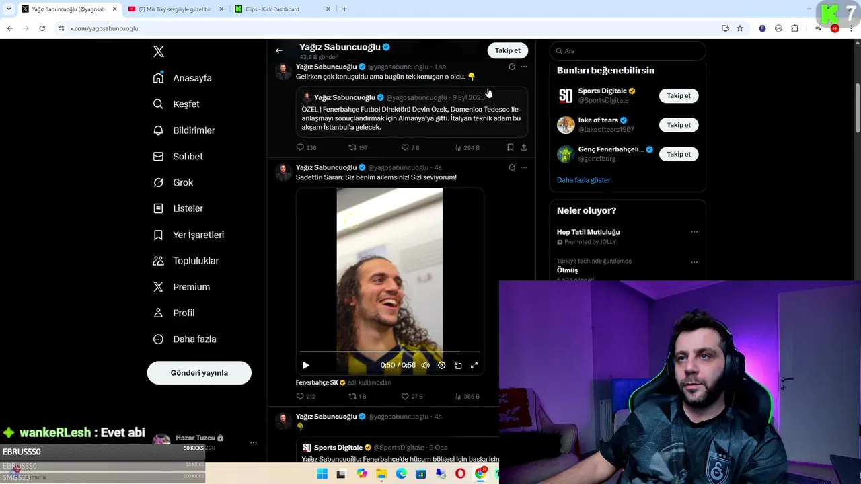Open Profil page
The height and width of the screenshot is (484, 861).
coord(174,313)
